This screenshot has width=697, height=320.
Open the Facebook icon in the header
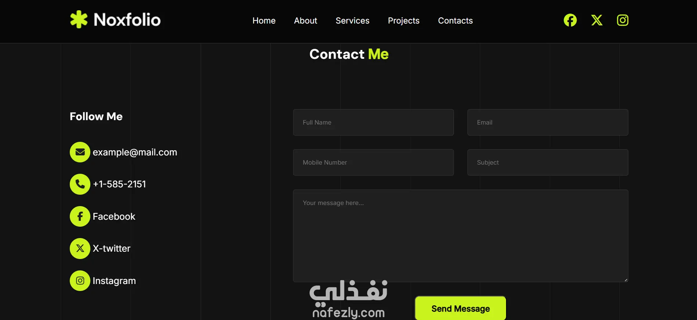tap(570, 20)
